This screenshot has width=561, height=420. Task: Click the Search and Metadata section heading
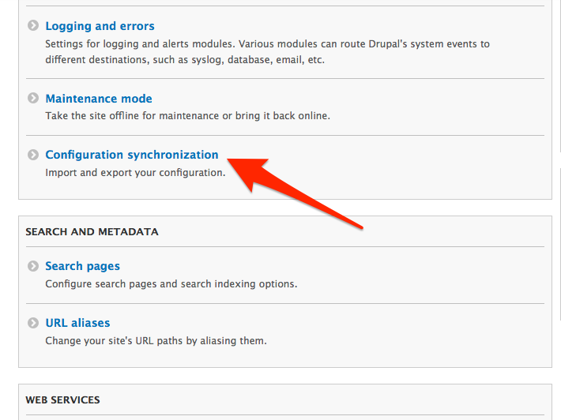click(92, 231)
